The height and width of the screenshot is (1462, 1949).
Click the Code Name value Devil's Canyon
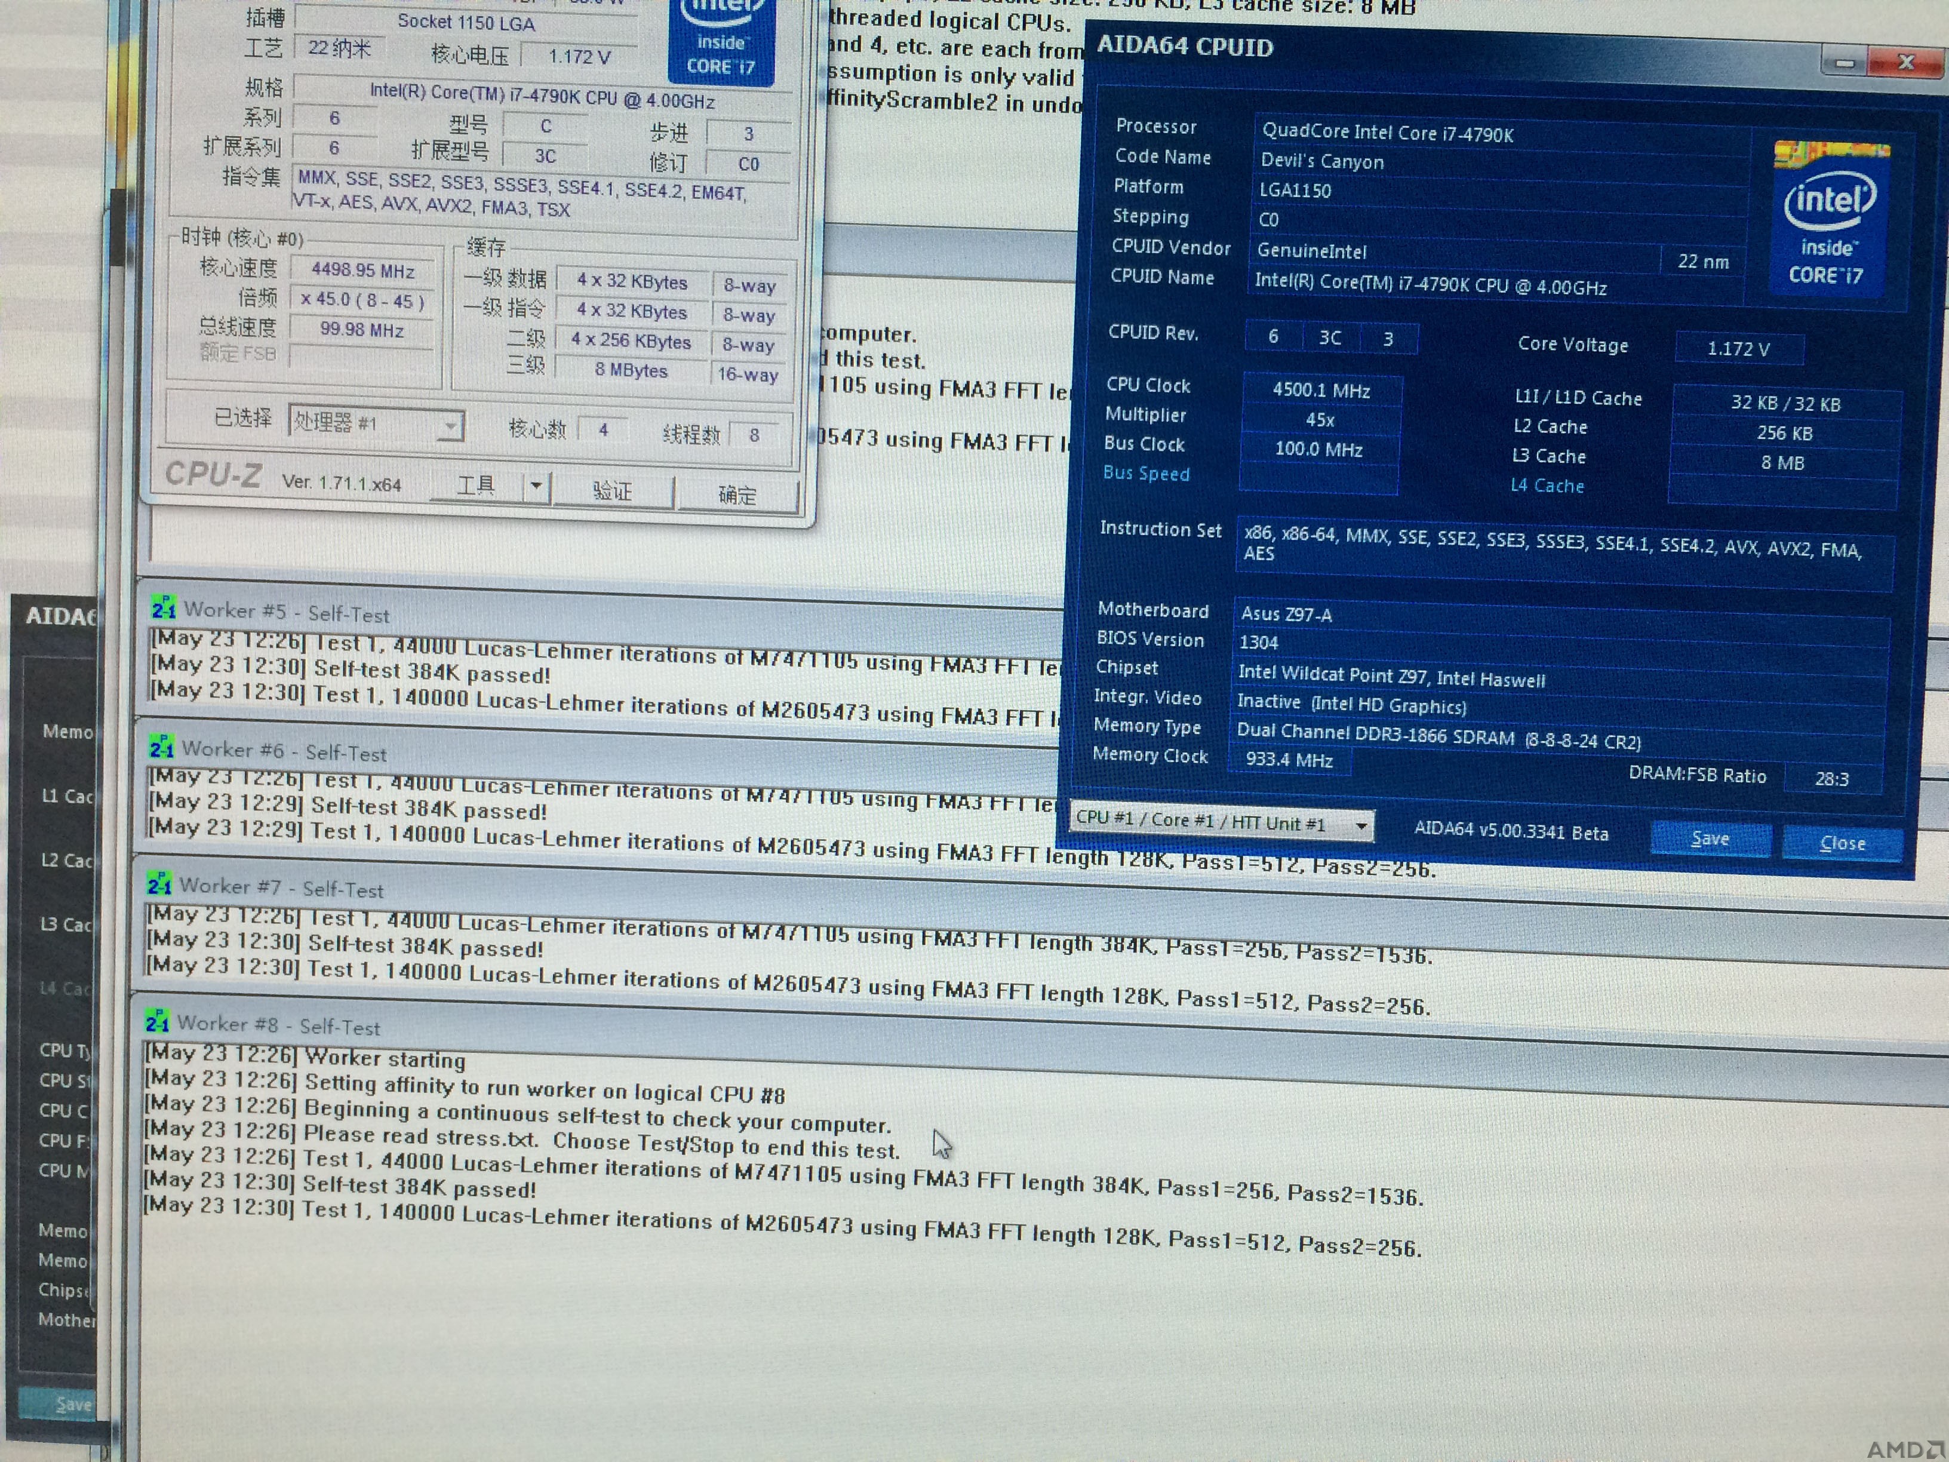click(1501, 162)
